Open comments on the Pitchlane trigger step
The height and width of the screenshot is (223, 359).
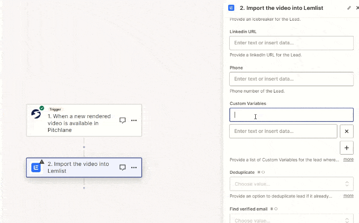[122, 120]
